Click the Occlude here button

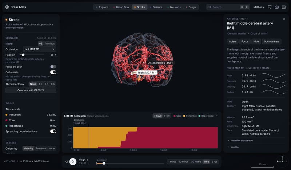point(271,41)
